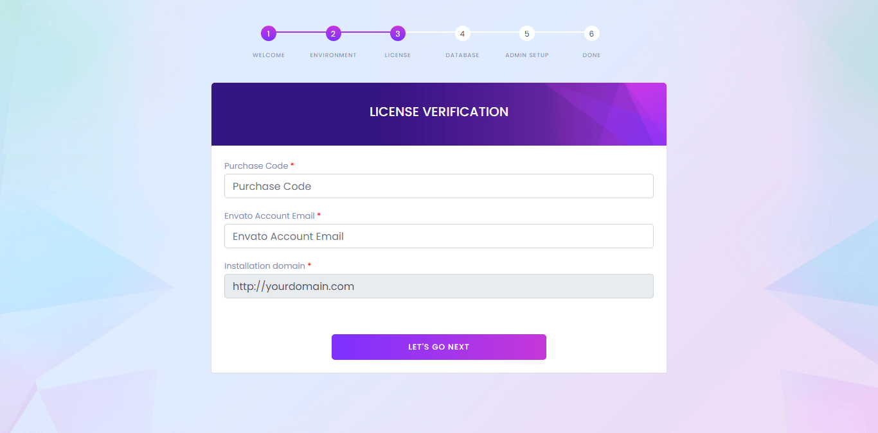Click the Envato Account Email input field

tap(439, 236)
